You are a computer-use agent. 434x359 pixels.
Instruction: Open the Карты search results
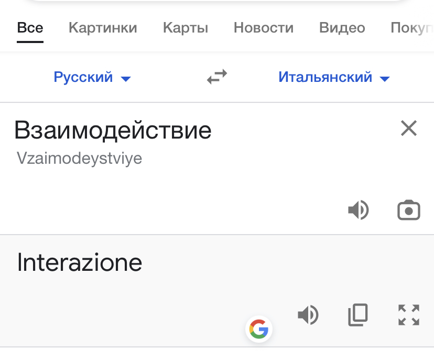(x=185, y=28)
